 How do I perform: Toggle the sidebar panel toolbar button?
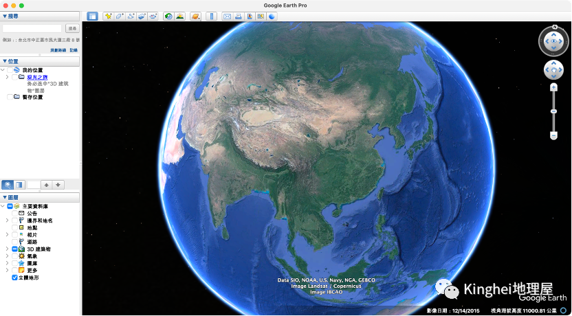point(92,16)
